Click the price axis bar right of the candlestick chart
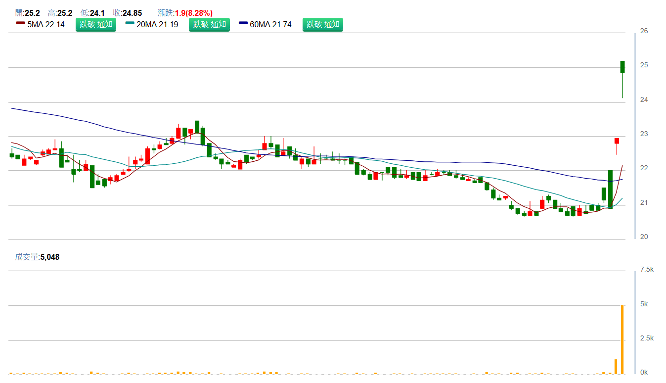The image size is (666, 383). point(635,136)
